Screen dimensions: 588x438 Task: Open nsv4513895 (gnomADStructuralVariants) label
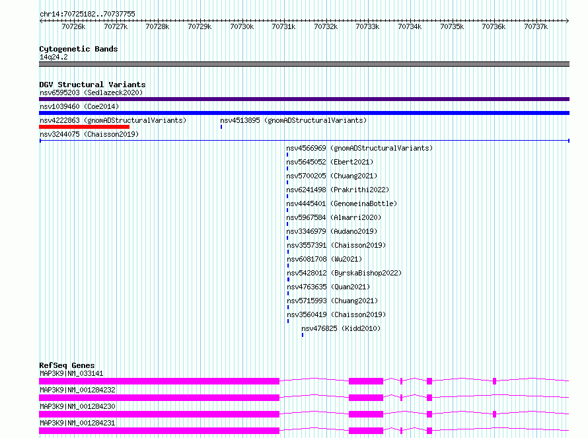293,120
